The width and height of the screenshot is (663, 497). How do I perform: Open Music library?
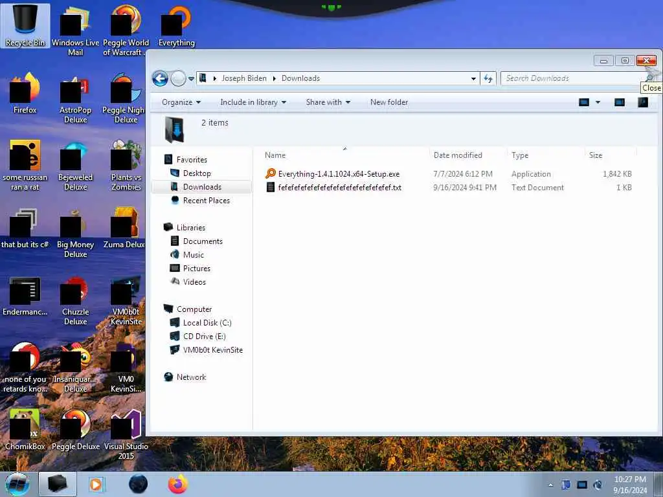click(x=193, y=254)
